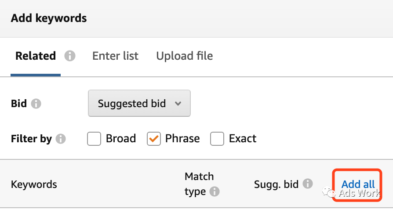Viewport: 393px width, 209px height.
Task: Click the Keywords column header
Action: pos(34,184)
